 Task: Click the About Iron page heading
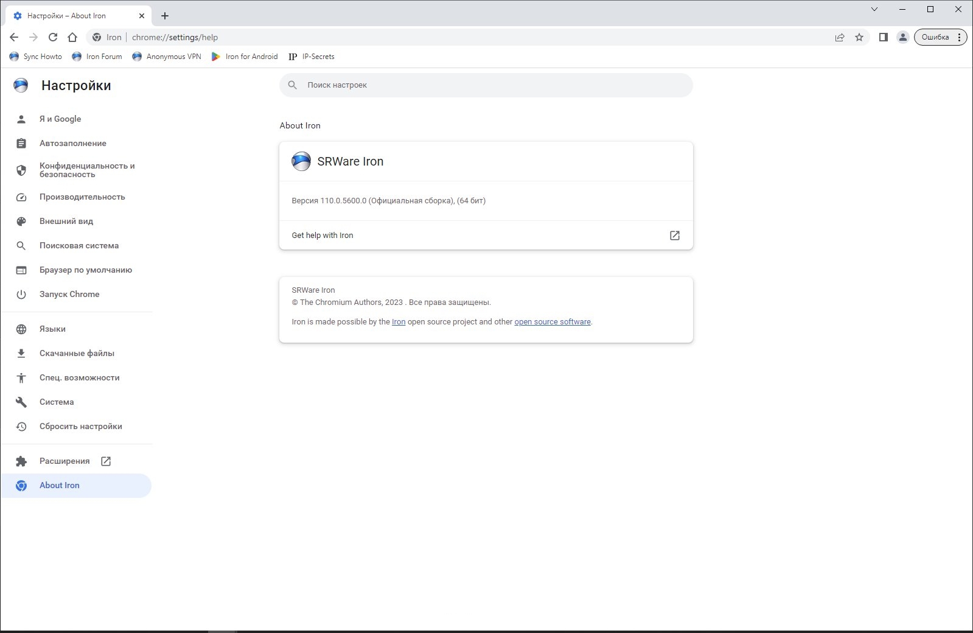pyautogui.click(x=300, y=125)
